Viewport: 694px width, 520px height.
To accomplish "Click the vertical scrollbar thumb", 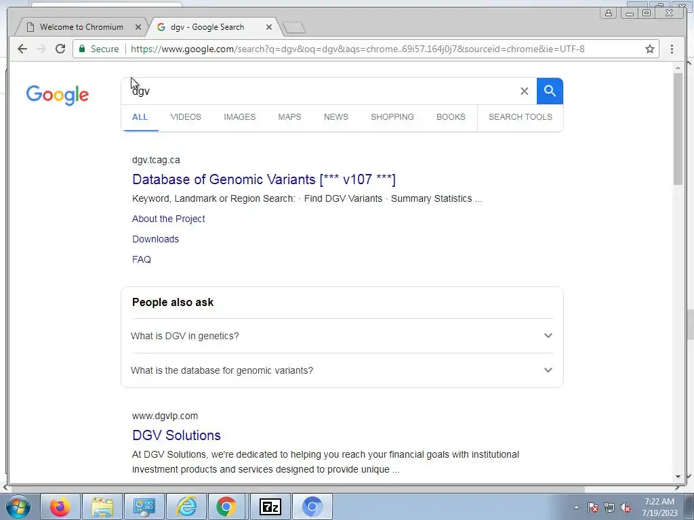I will [678, 128].
